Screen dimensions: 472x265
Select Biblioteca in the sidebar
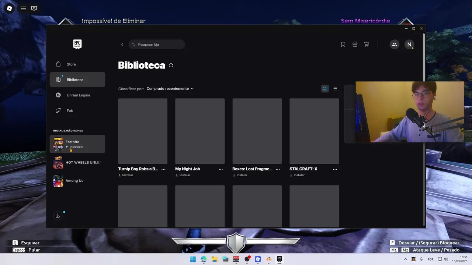[x=77, y=79]
